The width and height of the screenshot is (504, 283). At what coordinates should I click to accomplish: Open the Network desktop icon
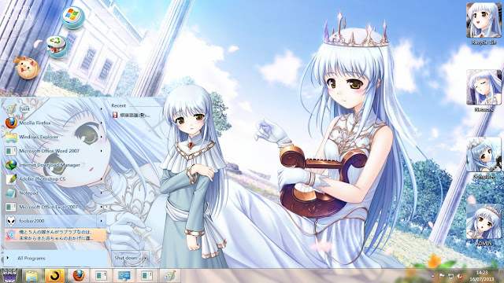[x=484, y=91]
